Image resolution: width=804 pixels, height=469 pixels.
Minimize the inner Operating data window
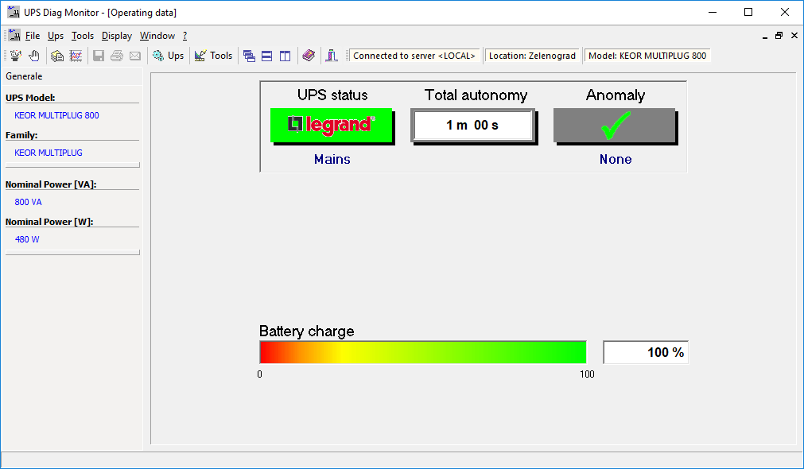[x=764, y=36]
